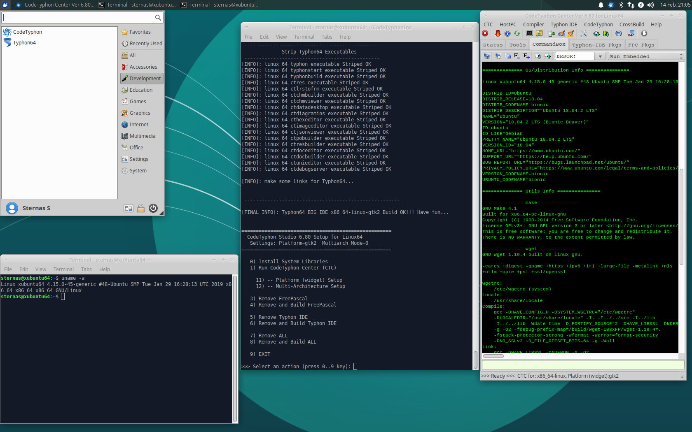Open the Typhon-IDE menu
Screen dimensions: 692x432
[564, 25]
